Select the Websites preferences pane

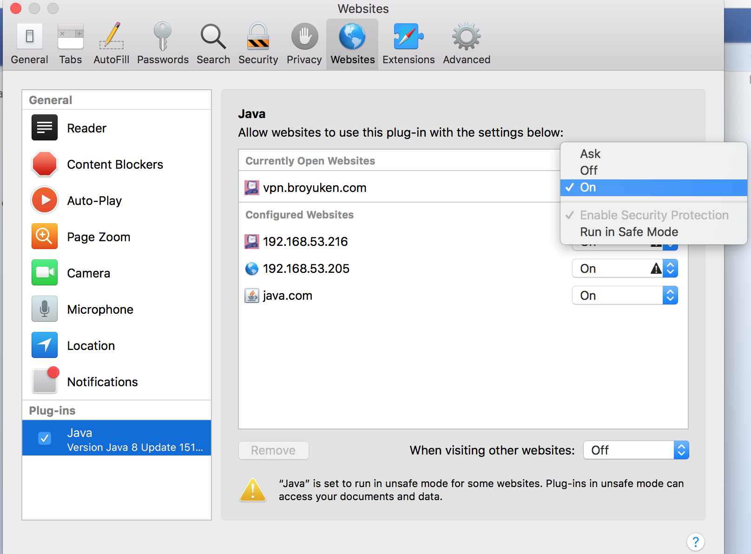(352, 45)
